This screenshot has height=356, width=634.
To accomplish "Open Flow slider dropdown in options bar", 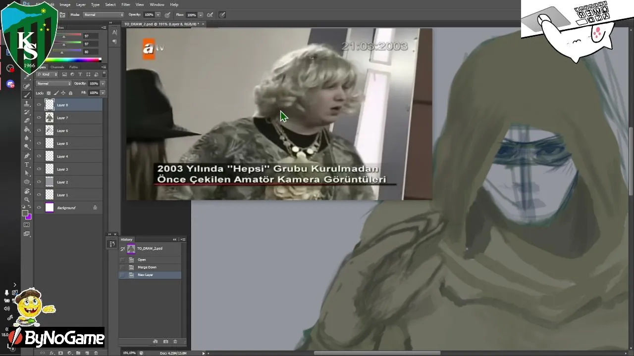I will pos(201,15).
